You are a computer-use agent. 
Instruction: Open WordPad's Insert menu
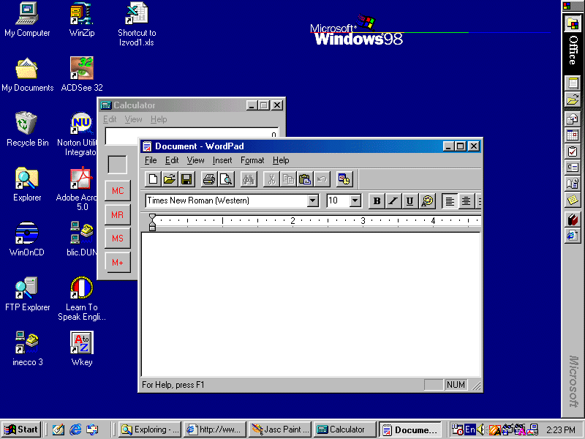(222, 160)
